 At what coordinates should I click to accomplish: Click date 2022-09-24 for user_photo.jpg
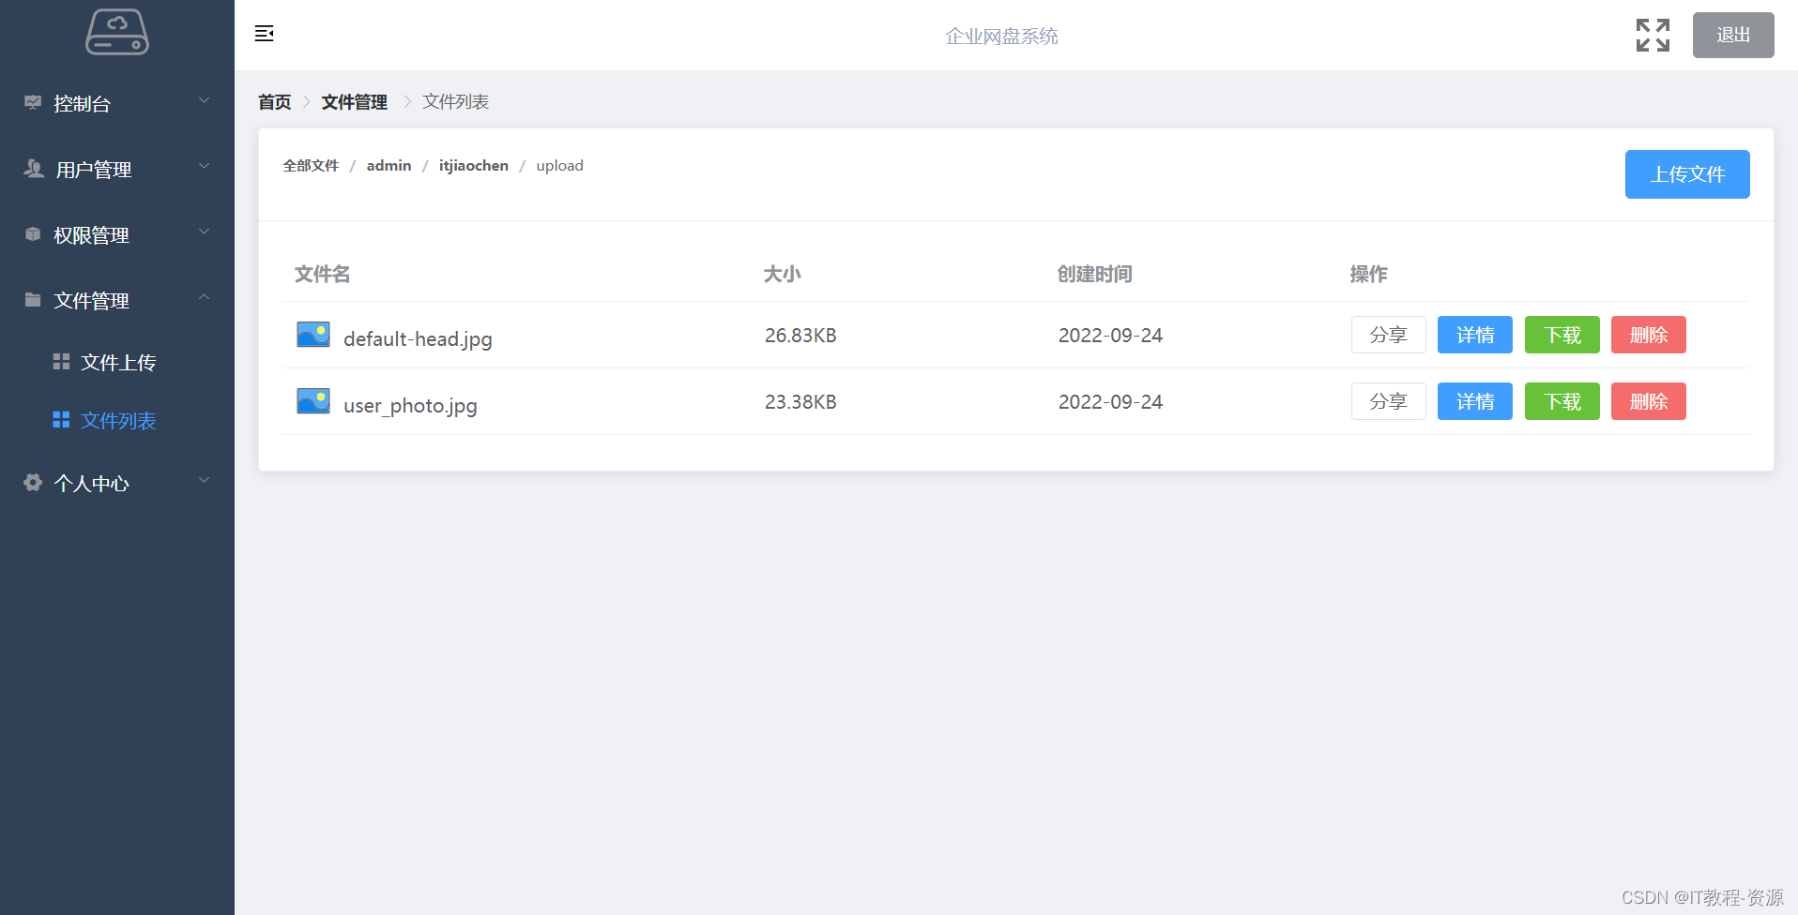pos(1110,402)
